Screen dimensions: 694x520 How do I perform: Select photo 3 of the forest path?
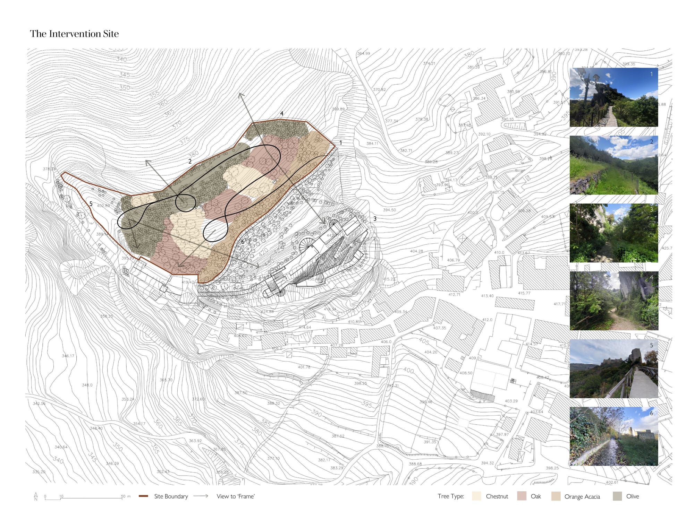coord(613,233)
